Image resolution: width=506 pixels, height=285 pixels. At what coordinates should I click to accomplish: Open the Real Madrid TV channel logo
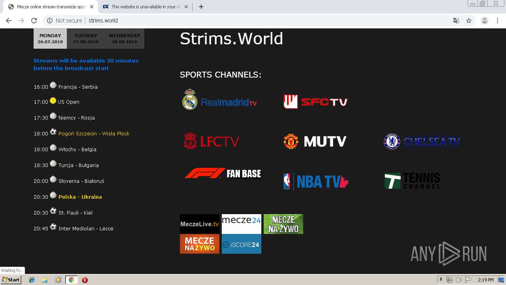click(219, 99)
